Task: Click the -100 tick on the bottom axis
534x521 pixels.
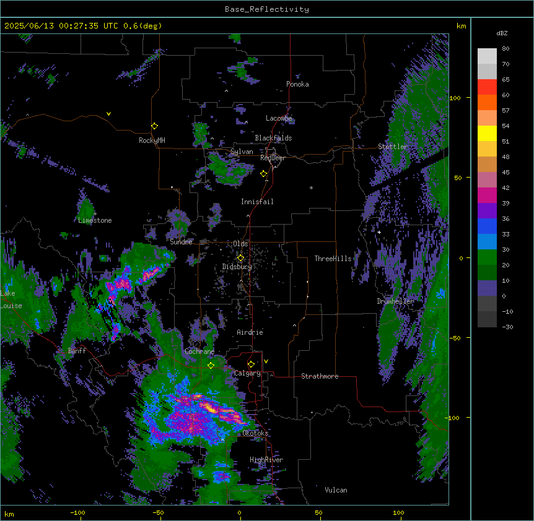Action: (x=78, y=512)
